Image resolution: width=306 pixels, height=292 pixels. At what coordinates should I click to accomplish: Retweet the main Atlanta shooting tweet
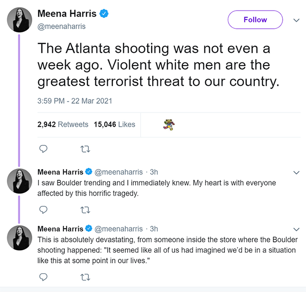(x=85, y=149)
